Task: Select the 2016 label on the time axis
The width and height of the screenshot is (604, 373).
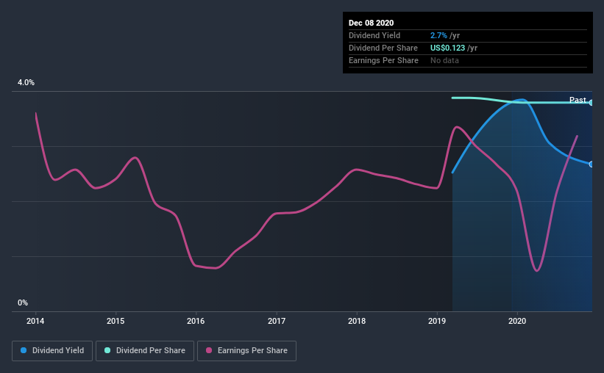Action: (196, 321)
